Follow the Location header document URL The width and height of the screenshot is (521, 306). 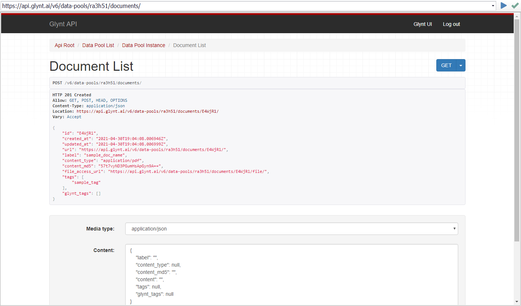click(148, 111)
